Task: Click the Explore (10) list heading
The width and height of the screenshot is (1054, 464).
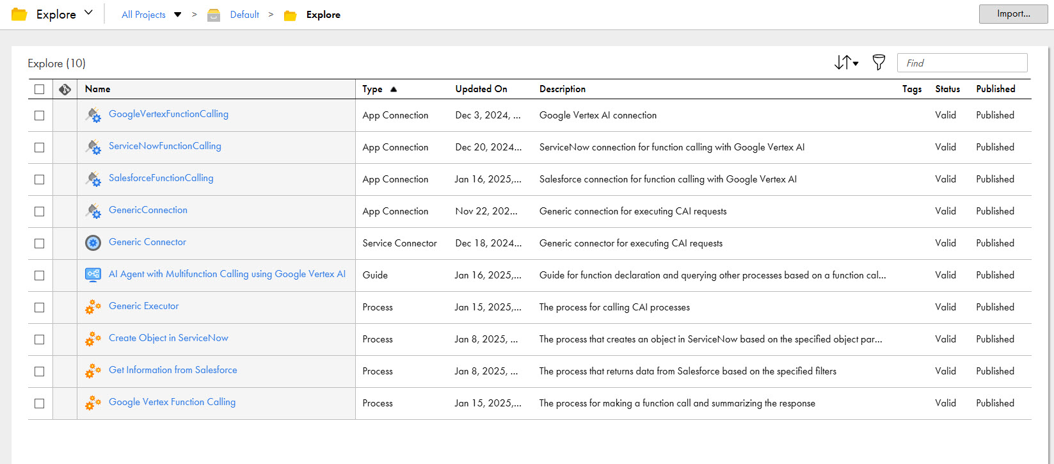Action: coord(56,63)
